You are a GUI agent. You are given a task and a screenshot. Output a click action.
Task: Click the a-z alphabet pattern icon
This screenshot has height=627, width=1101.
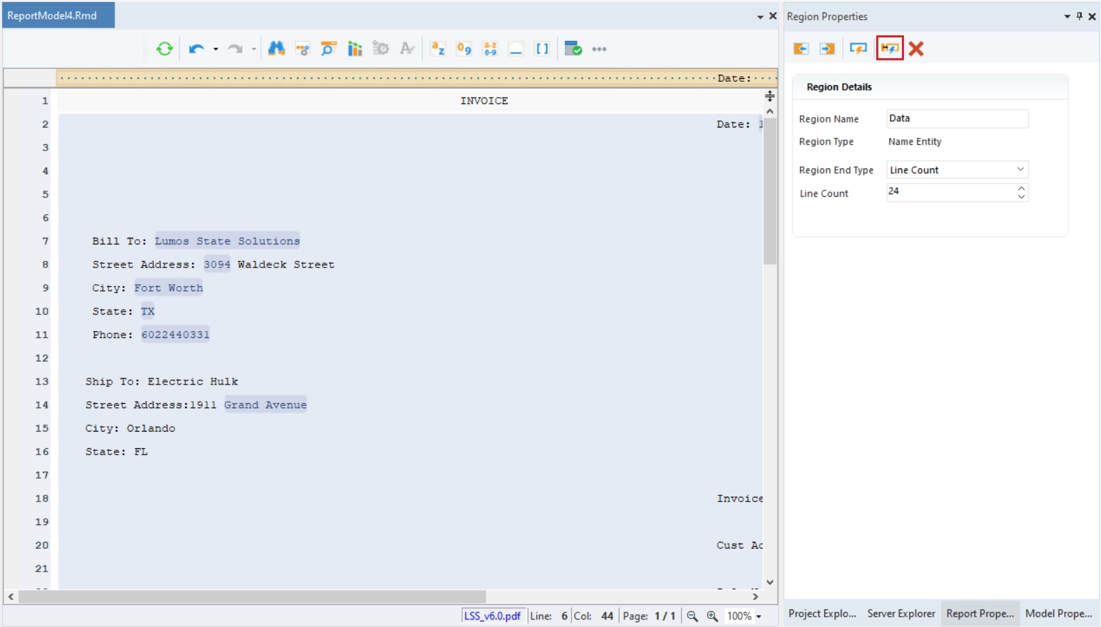click(x=438, y=48)
